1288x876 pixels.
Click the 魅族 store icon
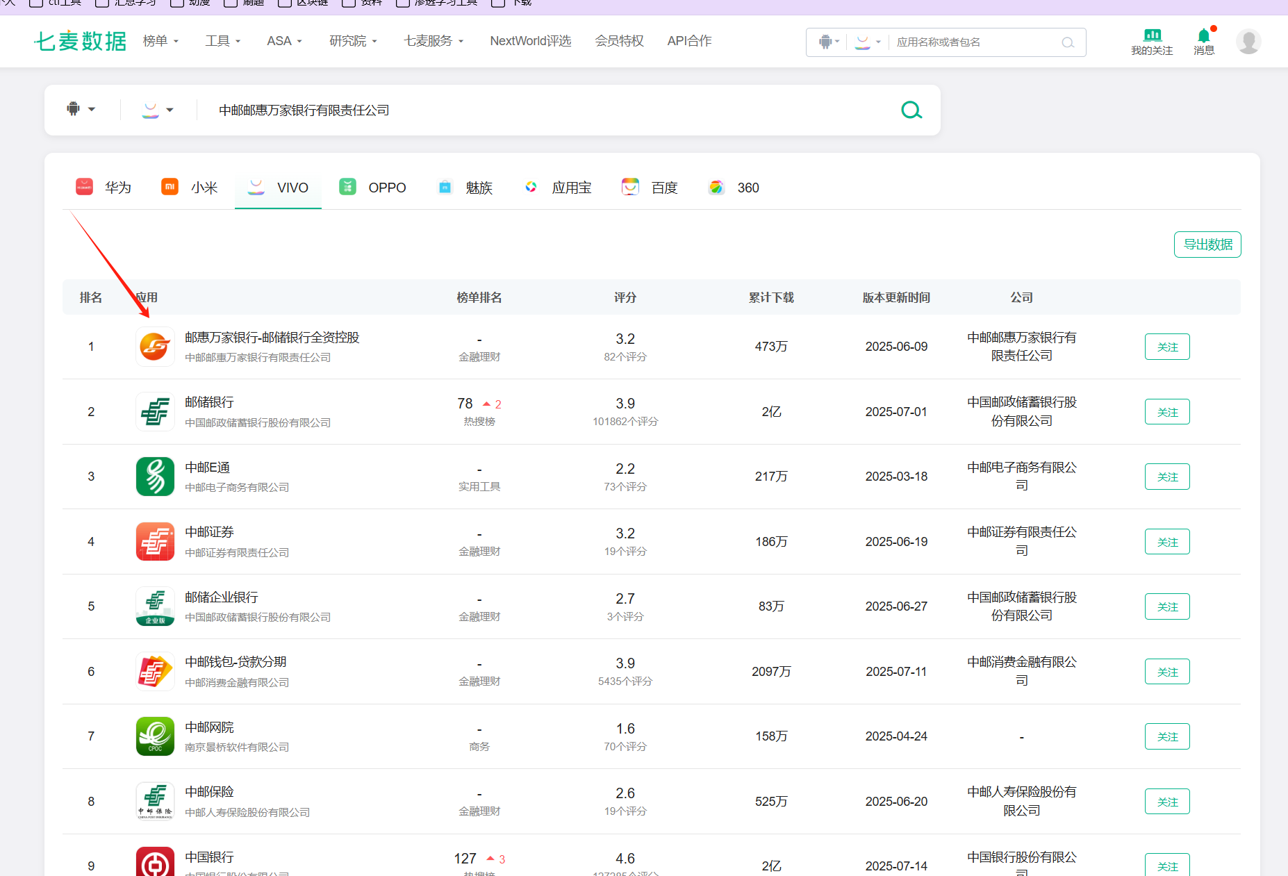coord(445,187)
